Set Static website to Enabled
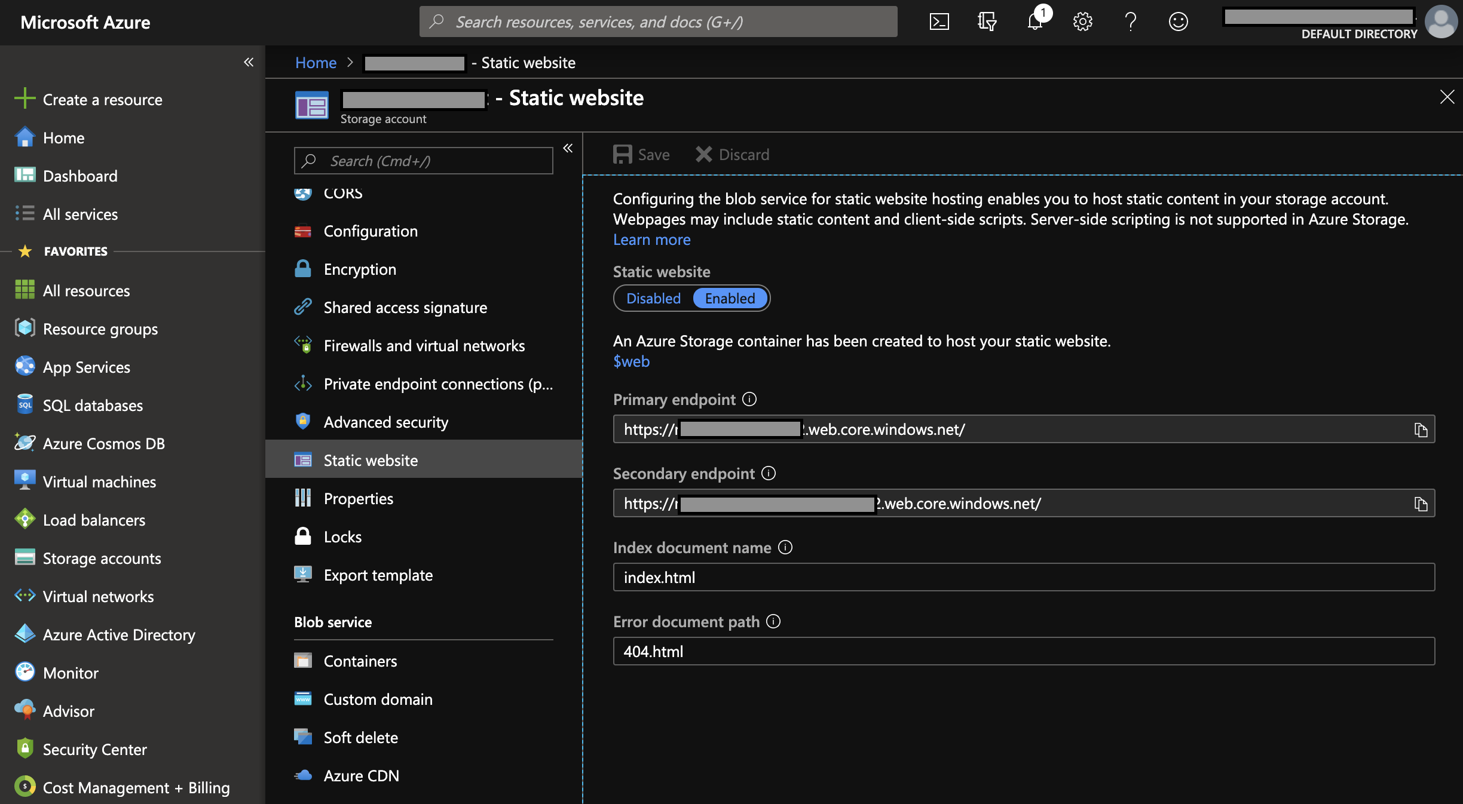1463x804 pixels. 730,298
